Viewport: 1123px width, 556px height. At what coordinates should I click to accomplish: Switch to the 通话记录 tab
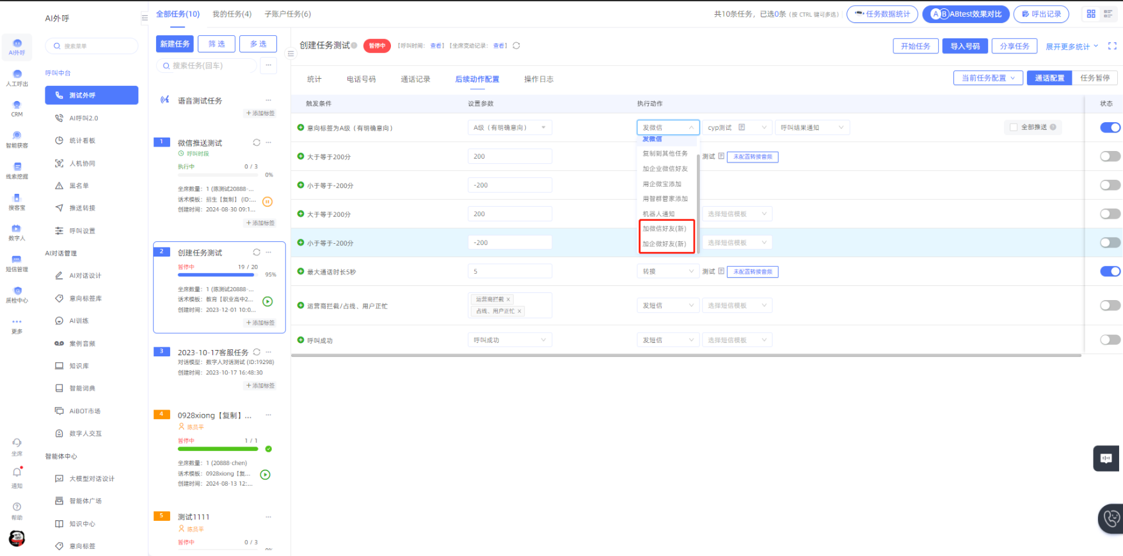point(415,79)
